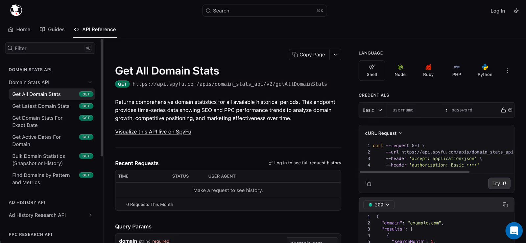
Task: Select Get All Domain Stats sidebar item
Action: coord(52,94)
